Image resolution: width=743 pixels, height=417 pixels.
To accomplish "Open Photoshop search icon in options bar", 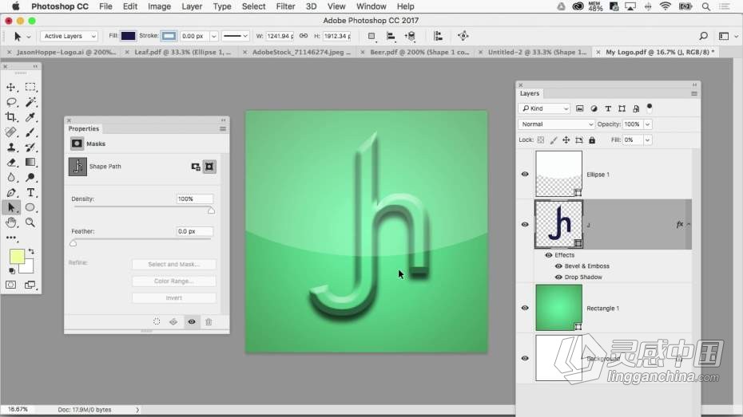I will point(703,36).
